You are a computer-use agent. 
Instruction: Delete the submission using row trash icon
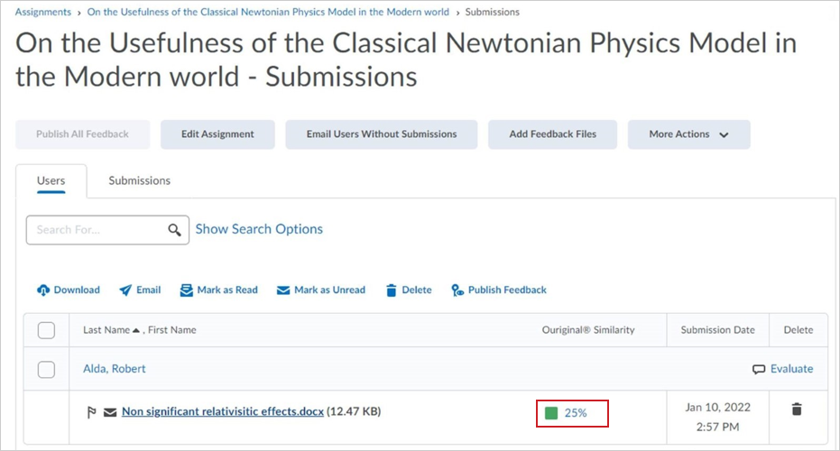pos(797,410)
